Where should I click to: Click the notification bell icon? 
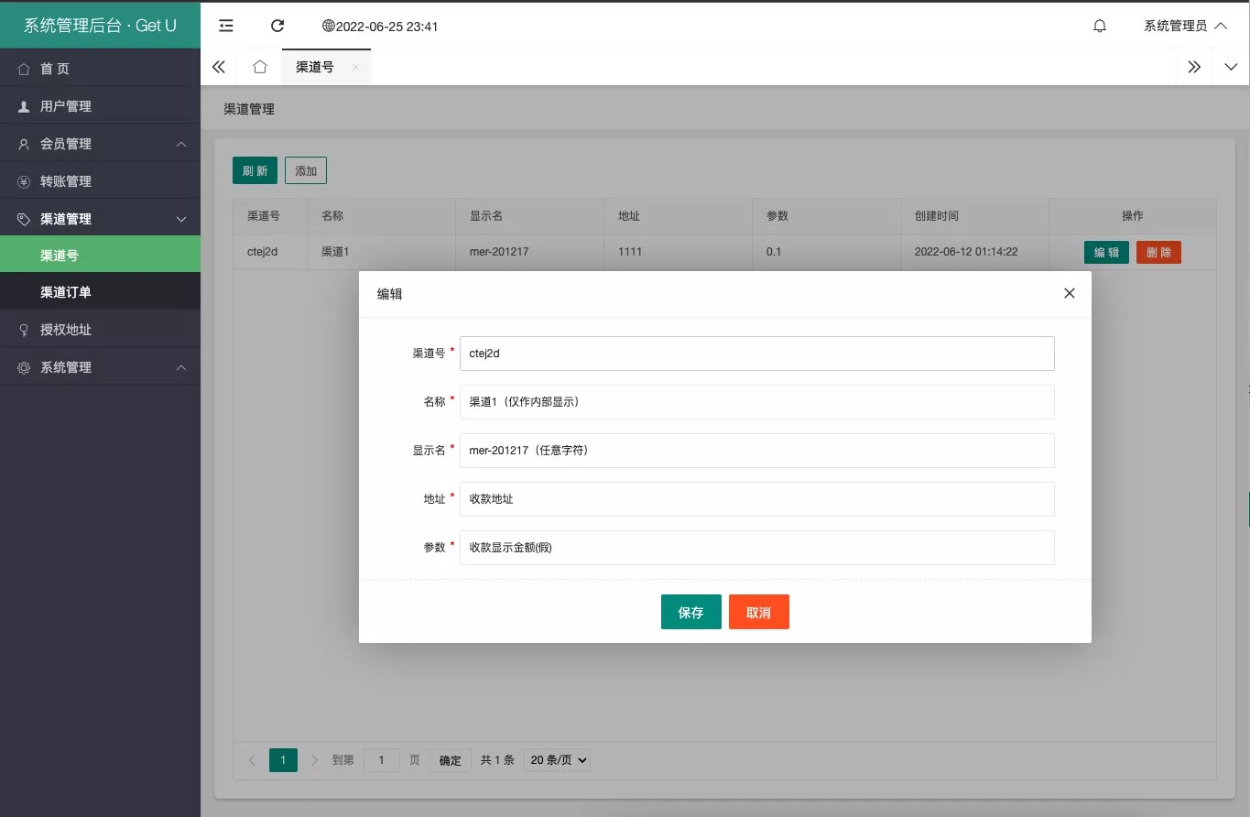(1100, 26)
